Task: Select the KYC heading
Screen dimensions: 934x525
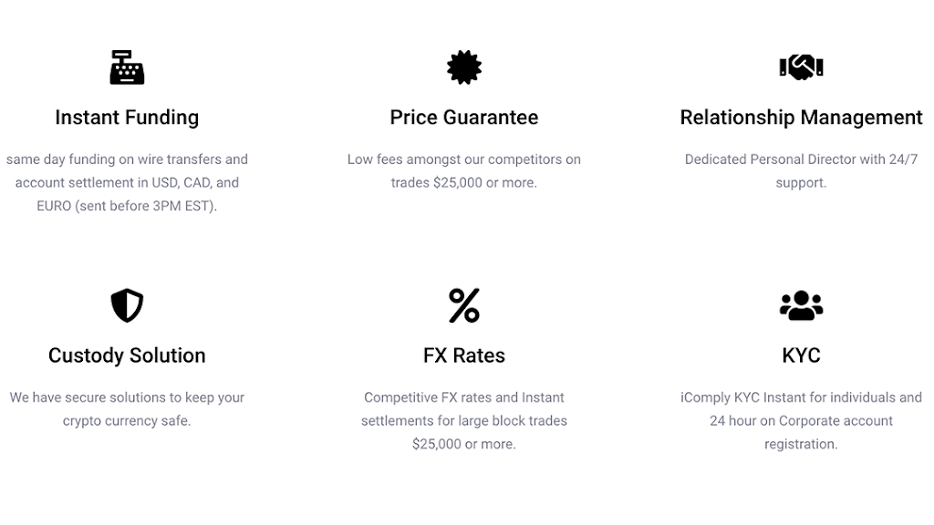Action: [x=801, y=355]
